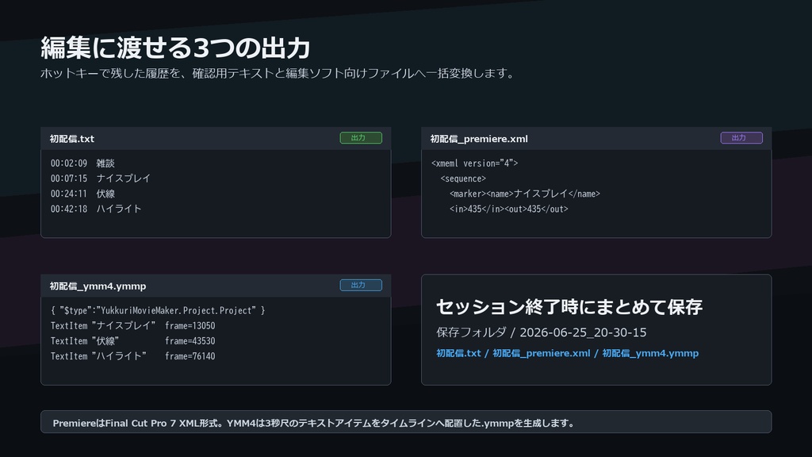
Task: Click the <sequence> tag line
Action: click(463, 179)
